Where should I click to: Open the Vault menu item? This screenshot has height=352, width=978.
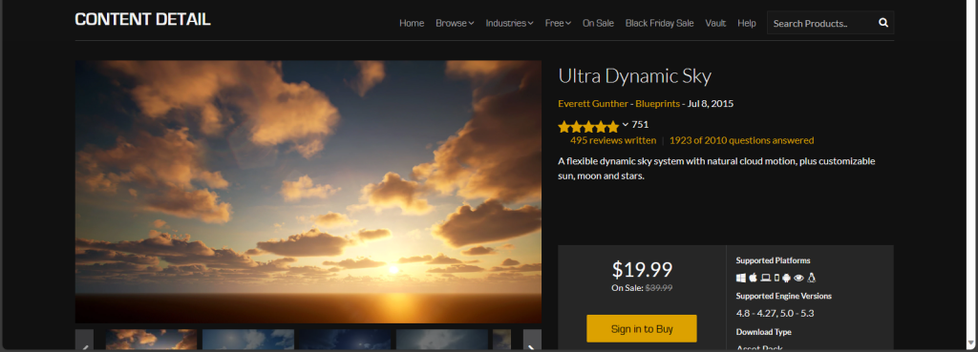[715, 23]
